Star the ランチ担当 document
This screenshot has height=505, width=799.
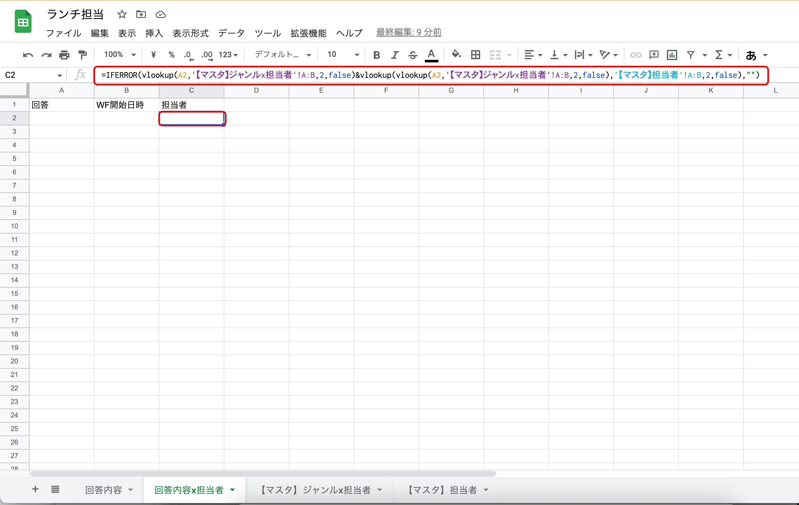(122, 14)
